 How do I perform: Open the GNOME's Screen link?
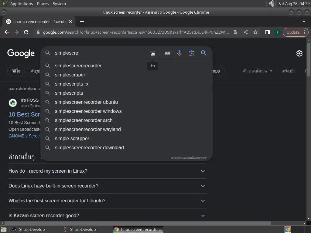point(24,136)
